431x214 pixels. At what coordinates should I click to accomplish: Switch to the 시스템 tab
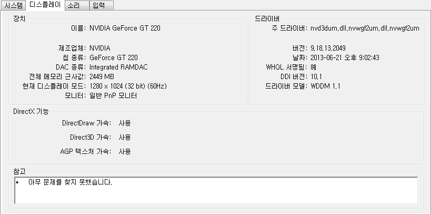(14, 6)
